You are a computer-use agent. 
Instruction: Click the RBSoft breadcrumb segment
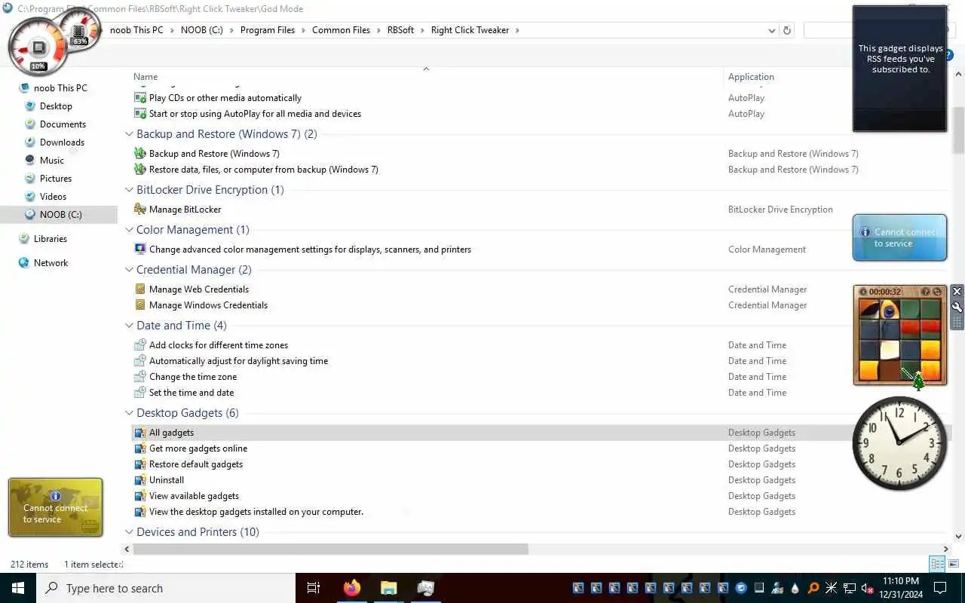tap(400, 30)
